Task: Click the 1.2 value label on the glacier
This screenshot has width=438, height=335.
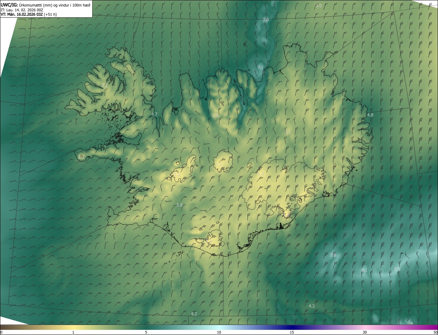Action: pos(177,175)
